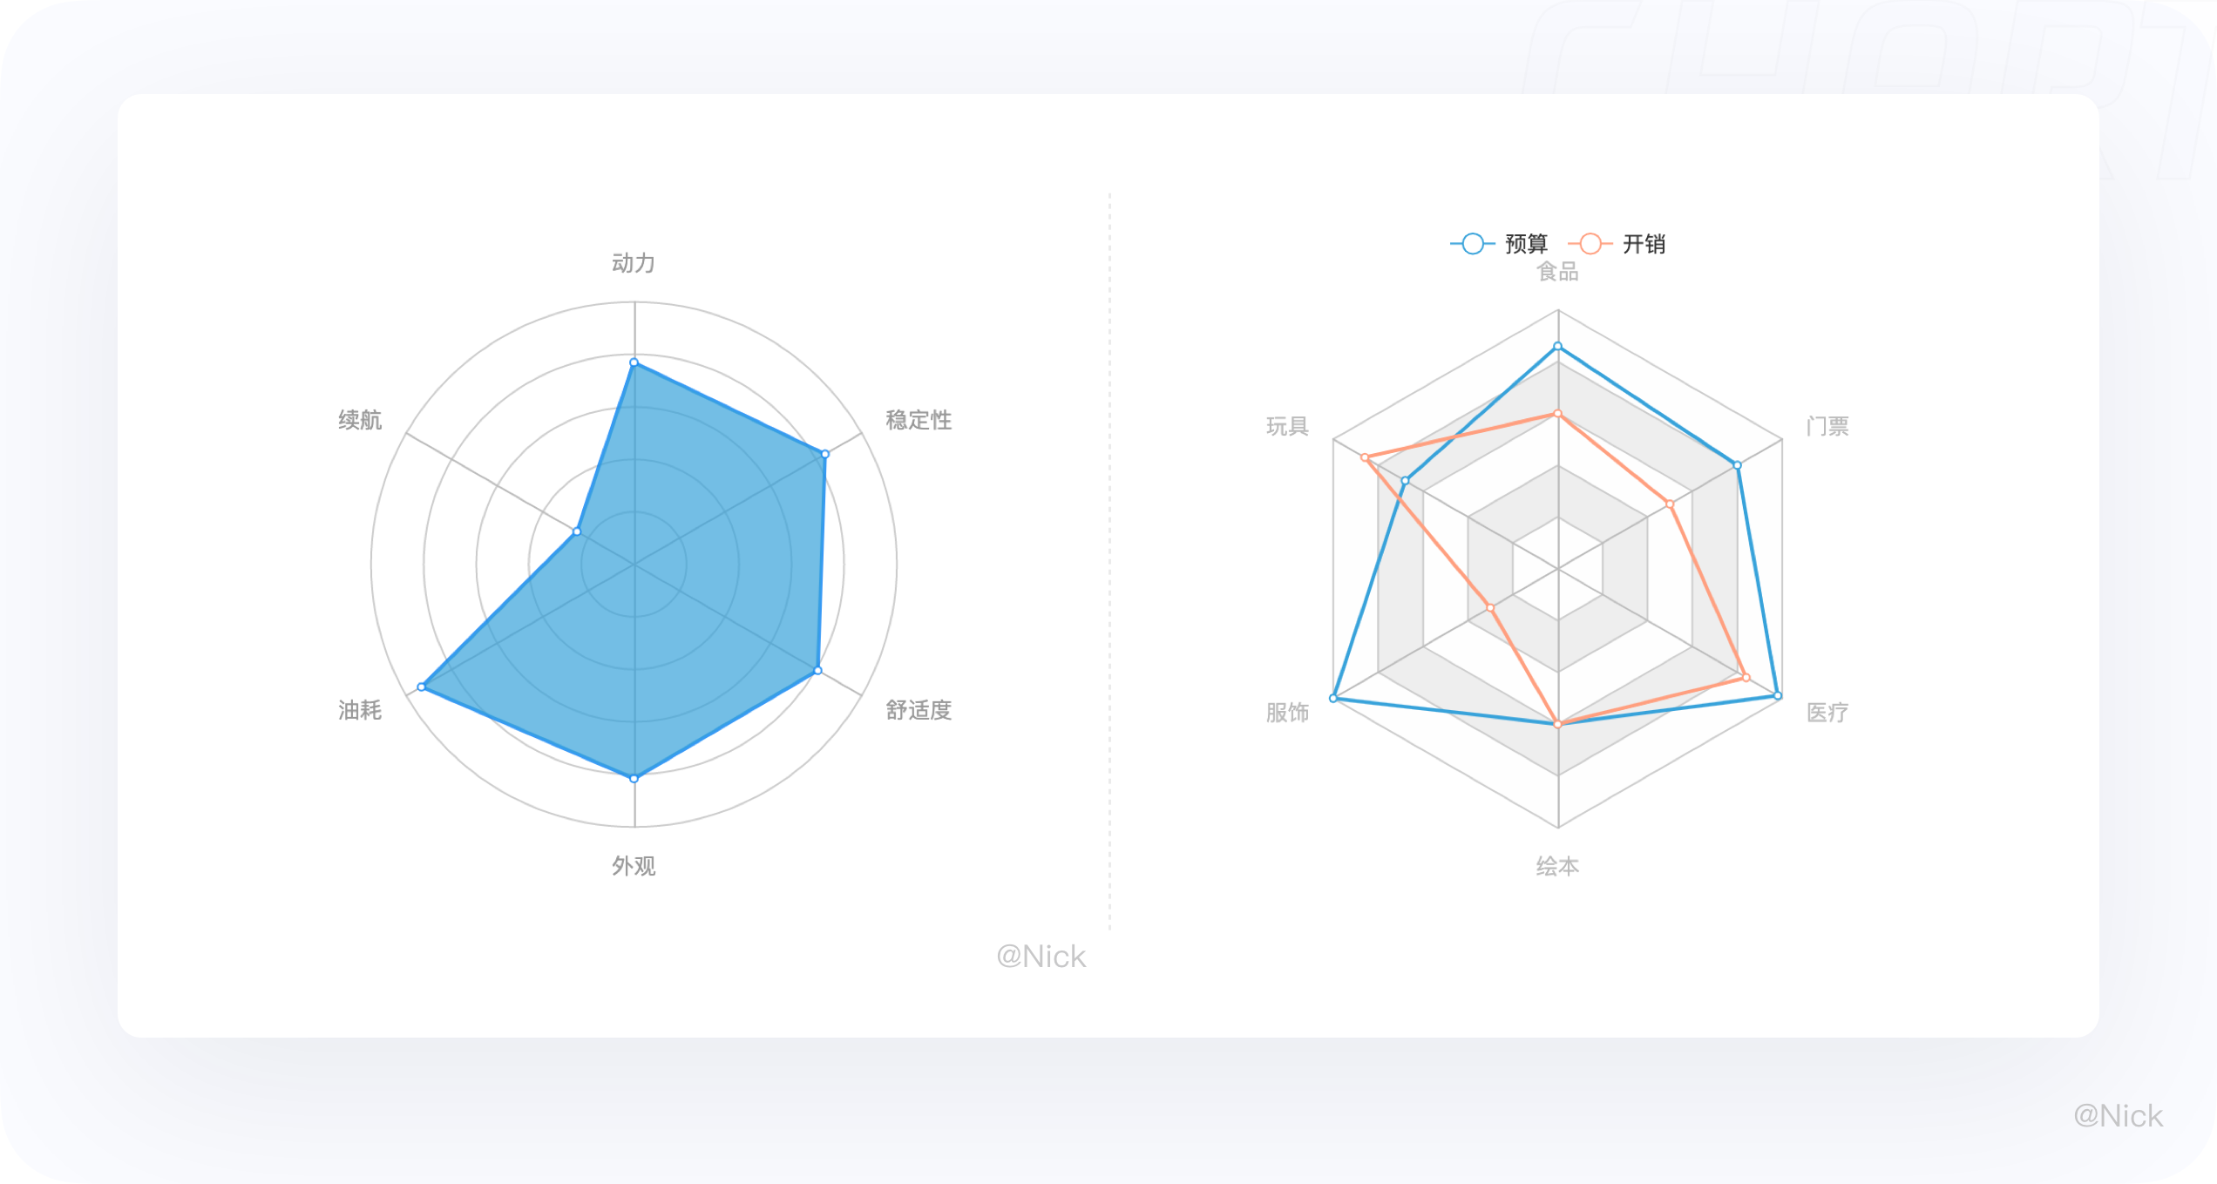Screen dimensions: 2217x1184
Task: Click the 绘本 axis label
Action: pyautogui.click(x=1557, y=866)
